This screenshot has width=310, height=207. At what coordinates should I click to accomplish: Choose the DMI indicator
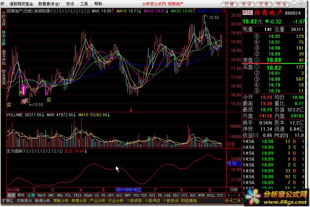(x=51, y=195)
